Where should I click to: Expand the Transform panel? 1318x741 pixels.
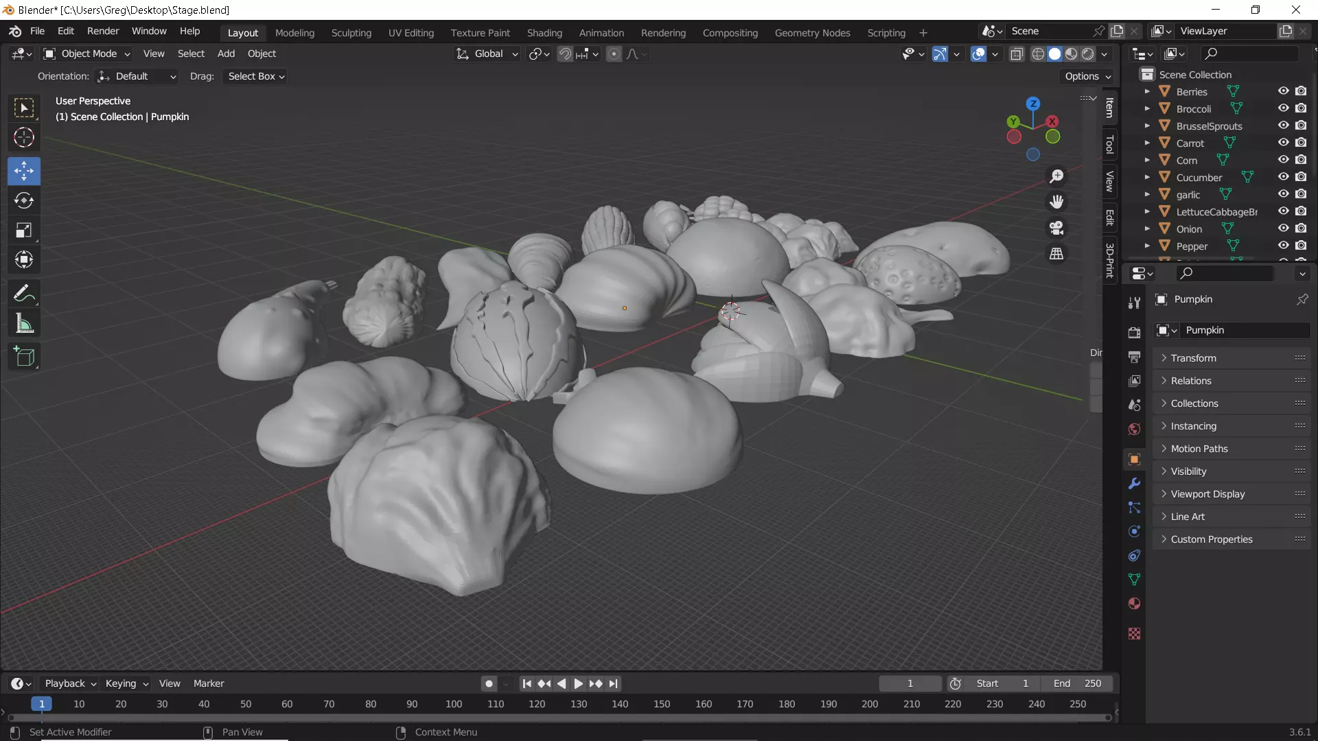tap(1193, 358)
